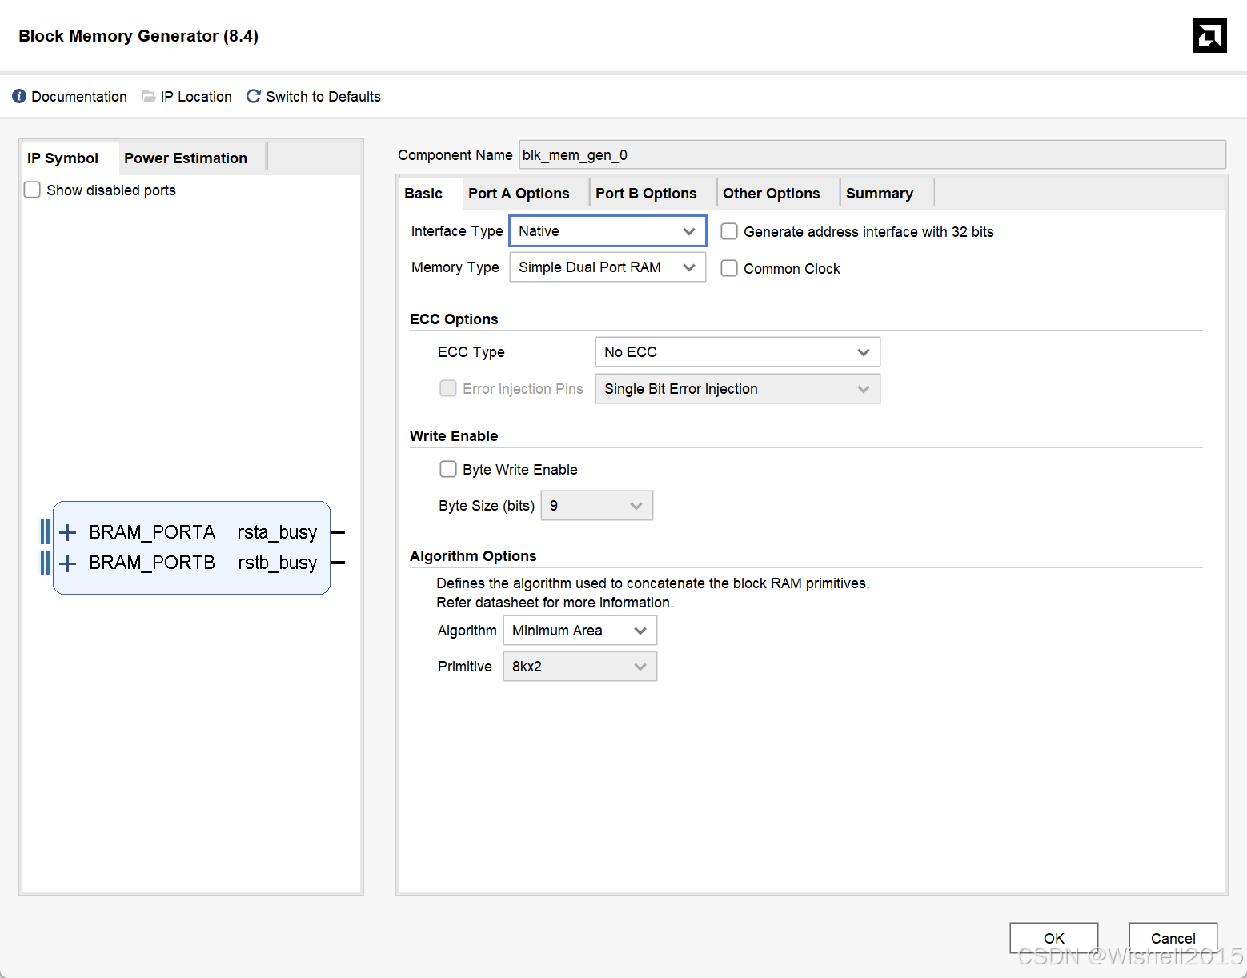Open the Primitive 8kx2 dropdown
This screenshot has width=1247, height=978.
[580, 667]
